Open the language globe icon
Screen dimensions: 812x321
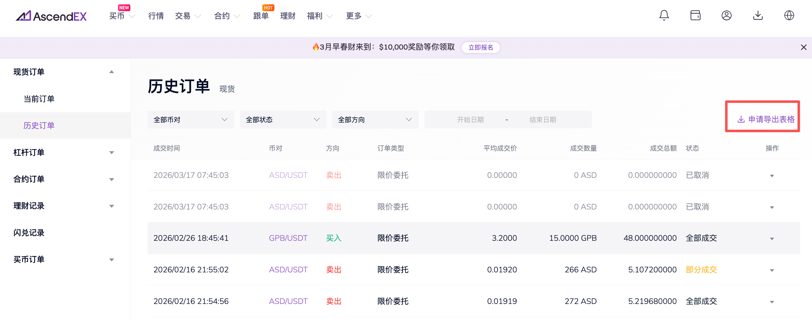point(789,15)
